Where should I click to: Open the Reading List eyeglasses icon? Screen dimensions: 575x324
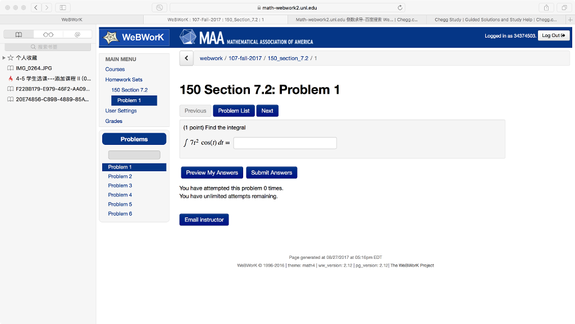pyautogui.click(x=48, y=34)
